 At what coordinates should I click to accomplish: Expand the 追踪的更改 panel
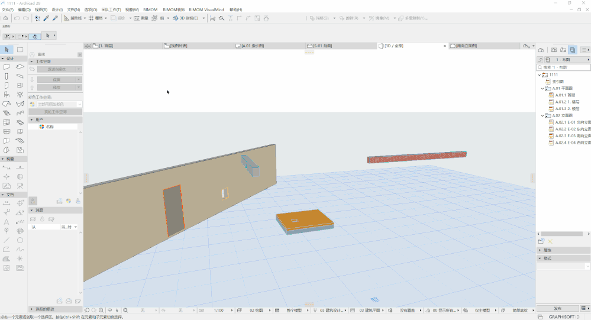32,309
